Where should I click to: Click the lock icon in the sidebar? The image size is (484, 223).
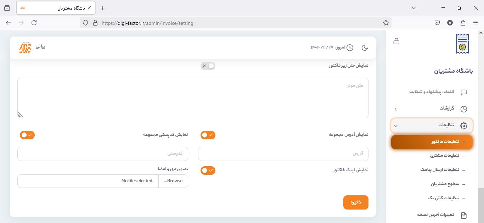396,41
